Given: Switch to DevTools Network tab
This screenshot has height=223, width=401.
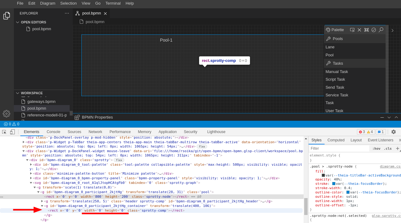Looking at the screenshot, I should pos(95,132).
